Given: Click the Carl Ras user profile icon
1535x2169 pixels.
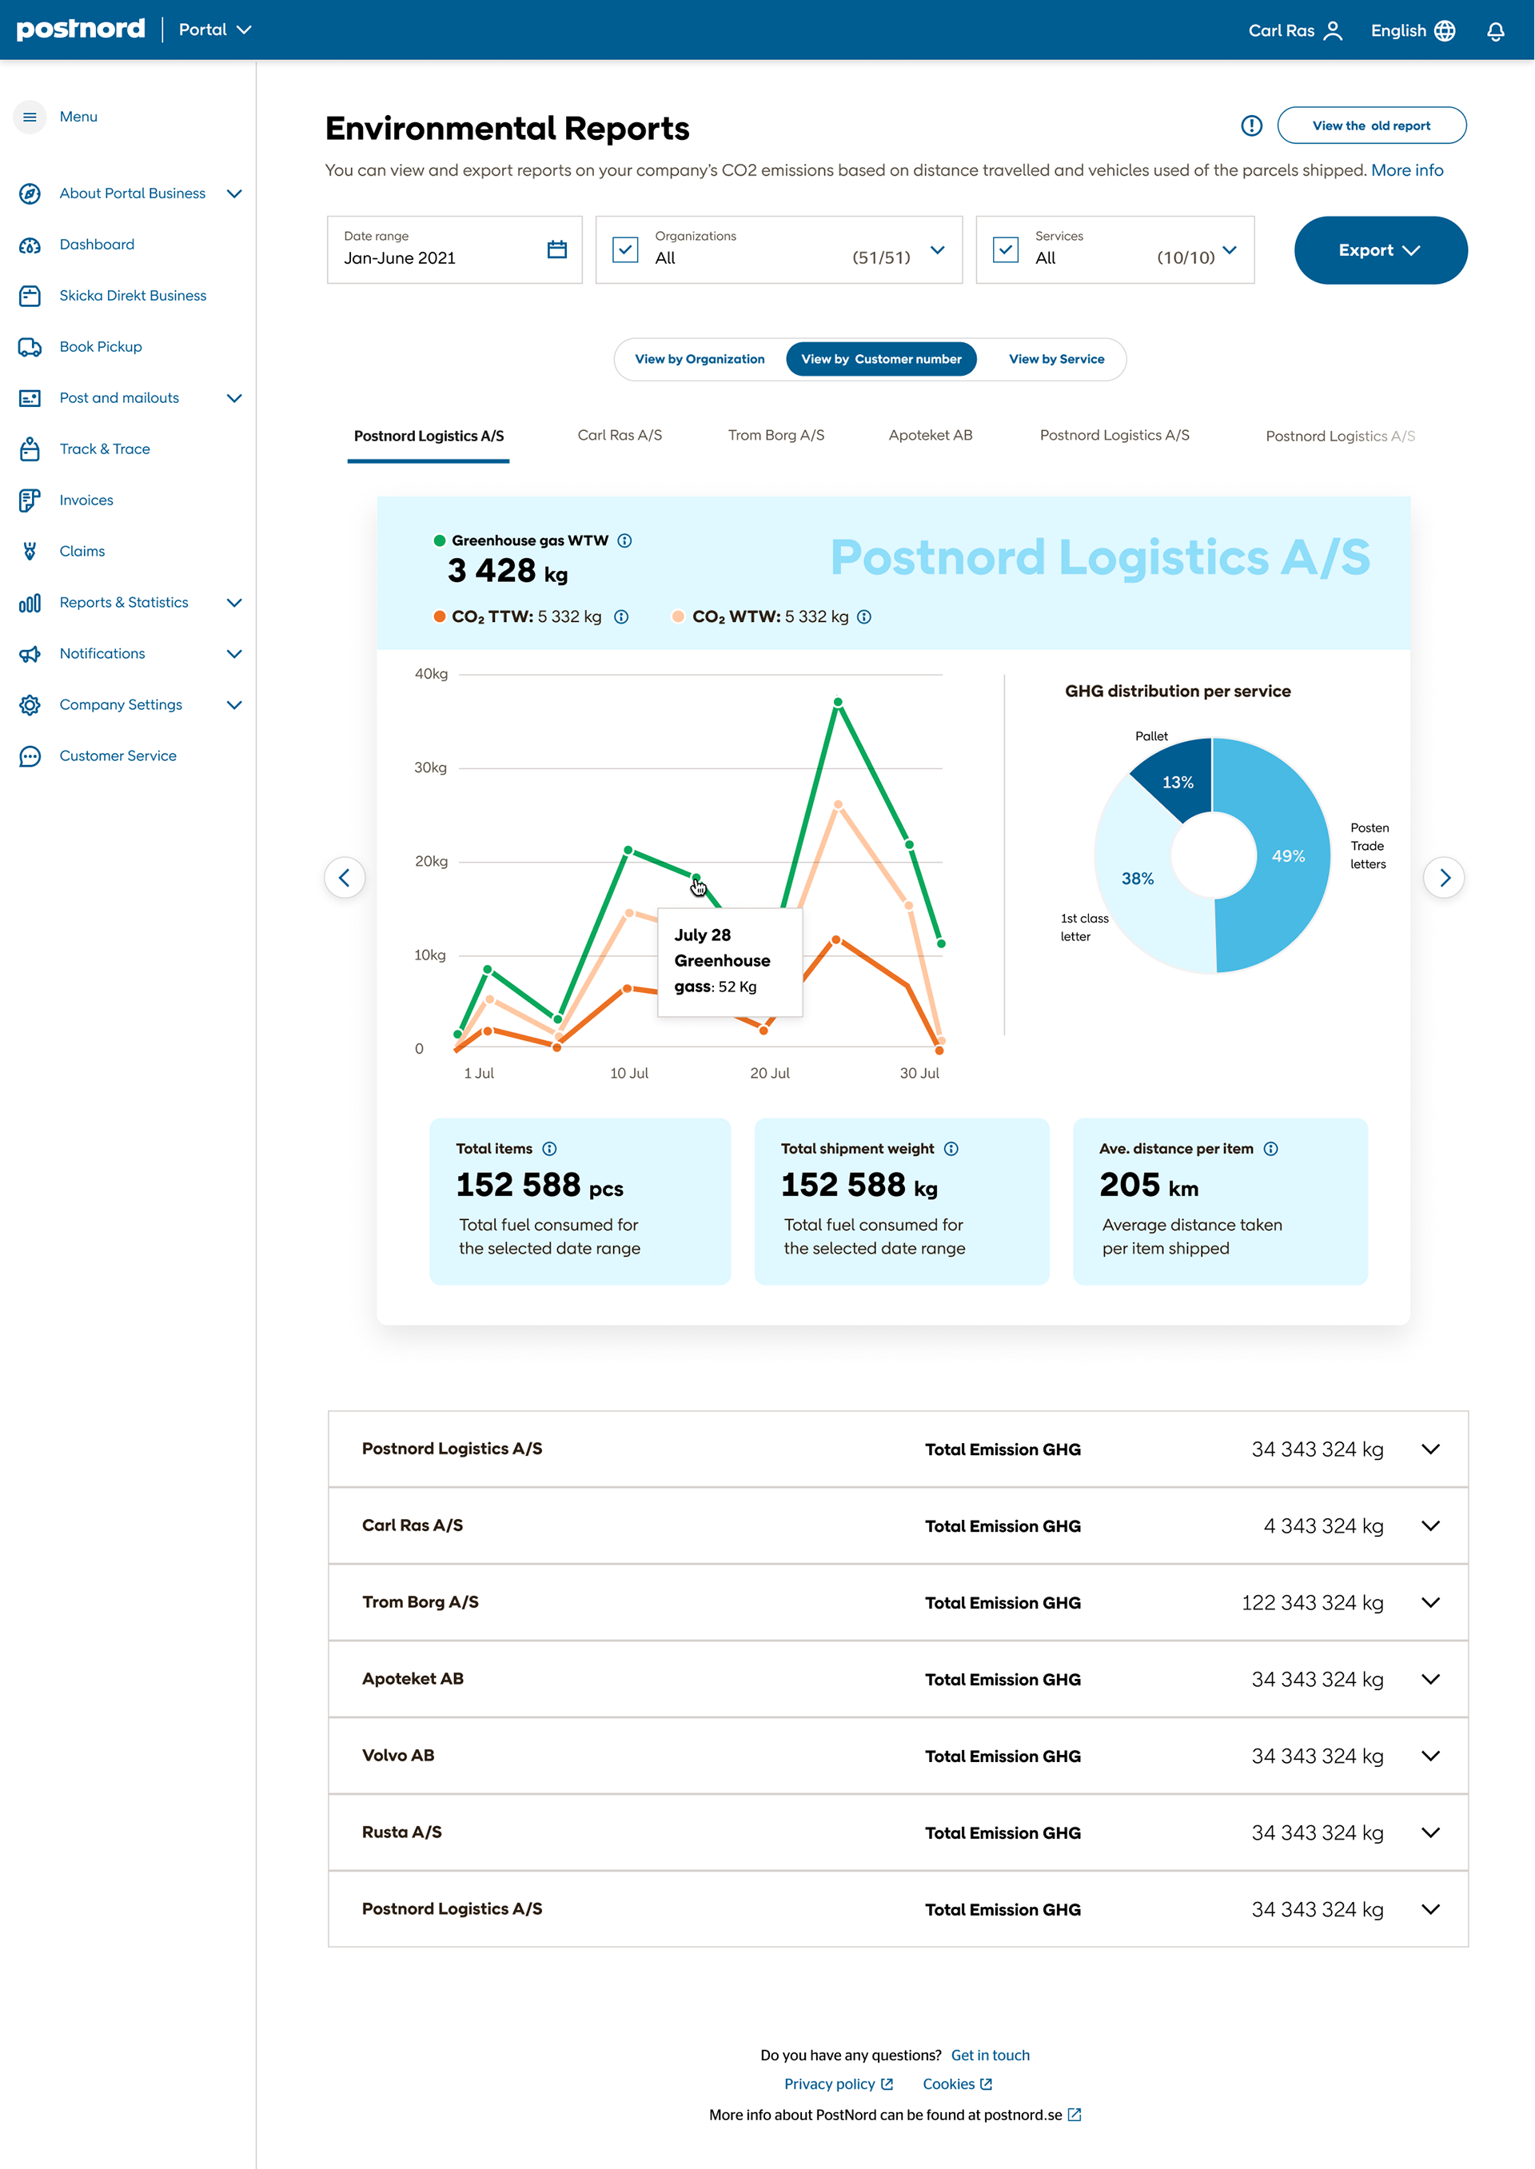Looking at the screenshot, I should 1333,30.
